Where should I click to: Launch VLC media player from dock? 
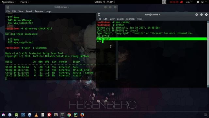[36, 115]
